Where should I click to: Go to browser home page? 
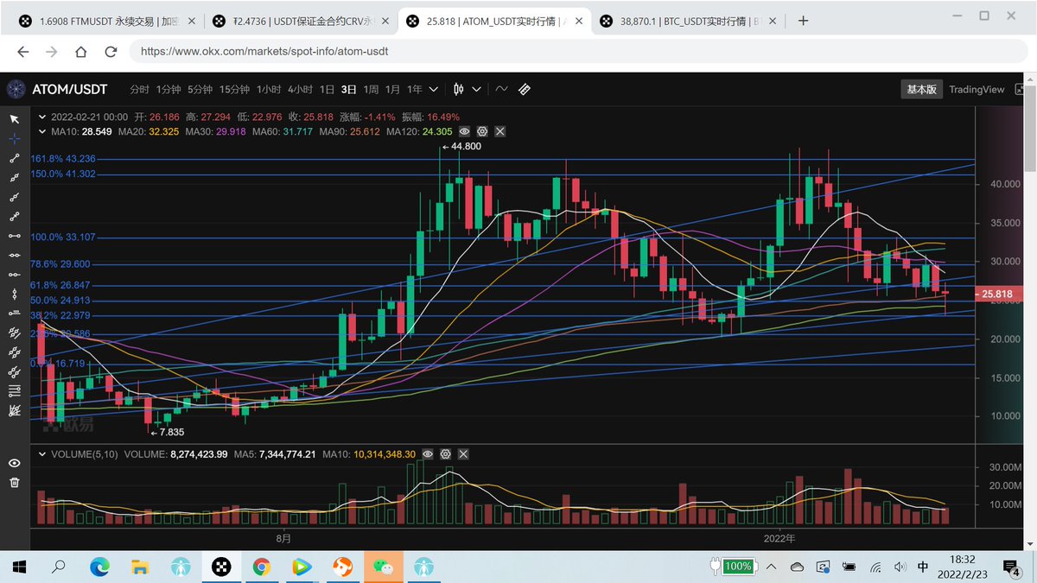click(x=81, y=51)
